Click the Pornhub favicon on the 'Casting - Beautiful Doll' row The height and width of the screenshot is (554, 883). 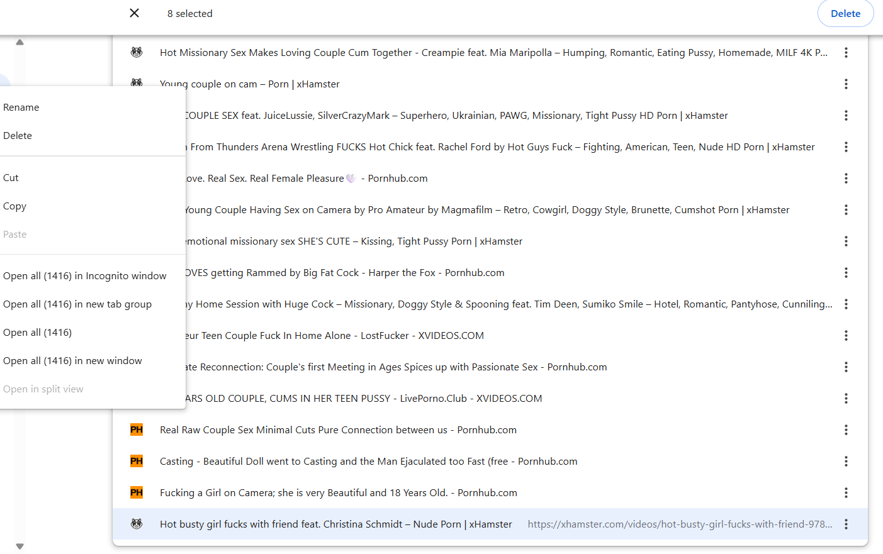(x=137, y=461)
